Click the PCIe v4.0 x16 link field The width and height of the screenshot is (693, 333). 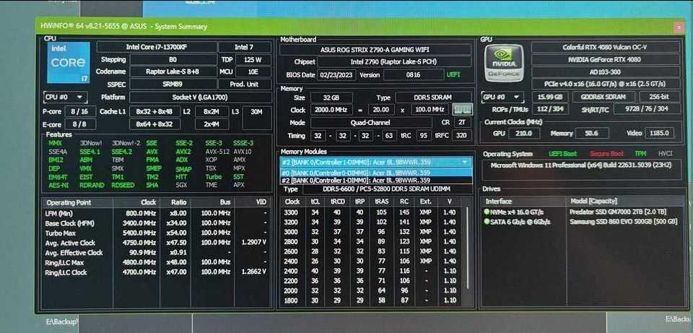tap(606, 84)
